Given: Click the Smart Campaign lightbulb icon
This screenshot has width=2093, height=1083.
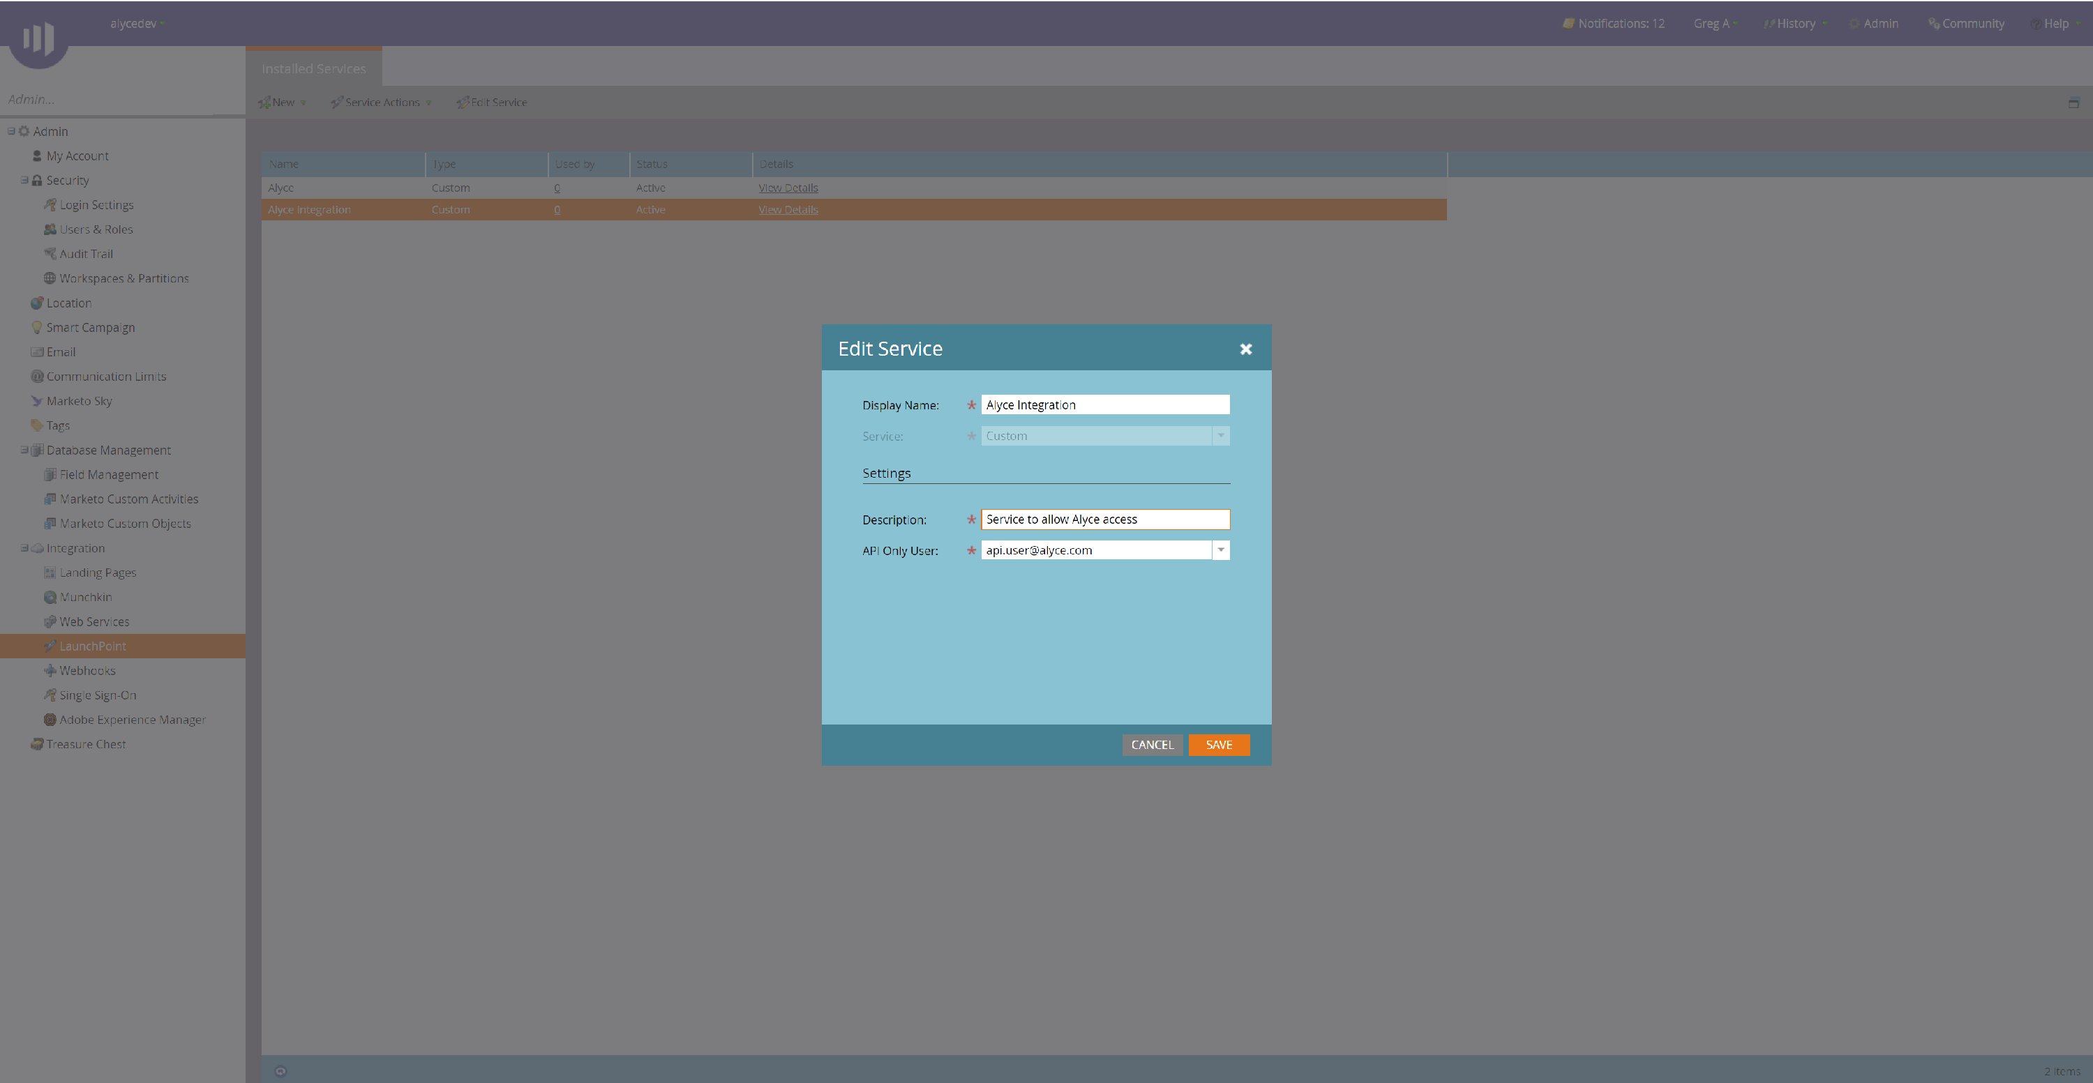Looking at the screenshot, I should [36, 327].
